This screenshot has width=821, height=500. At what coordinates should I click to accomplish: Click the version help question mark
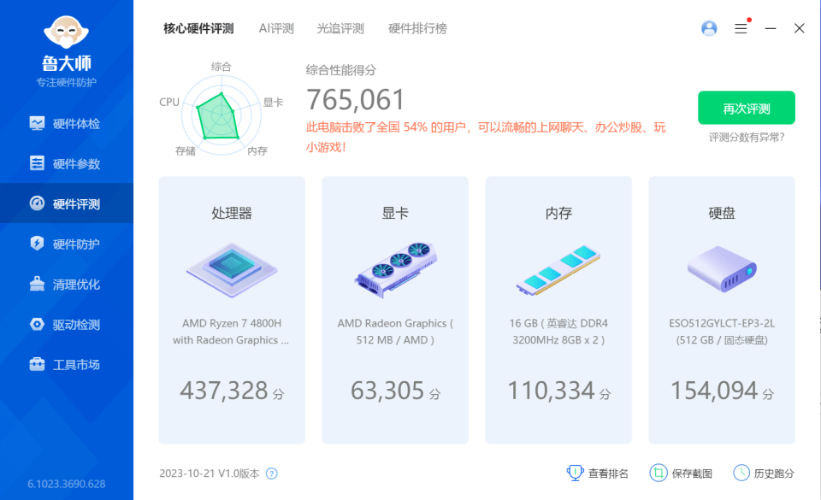pyautogui.click(x=272, y=473)
